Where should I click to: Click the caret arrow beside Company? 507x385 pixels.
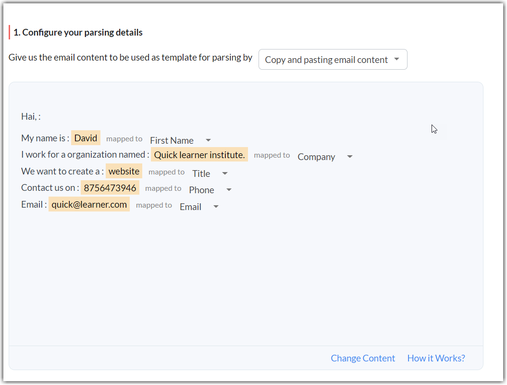coord(350,157)
